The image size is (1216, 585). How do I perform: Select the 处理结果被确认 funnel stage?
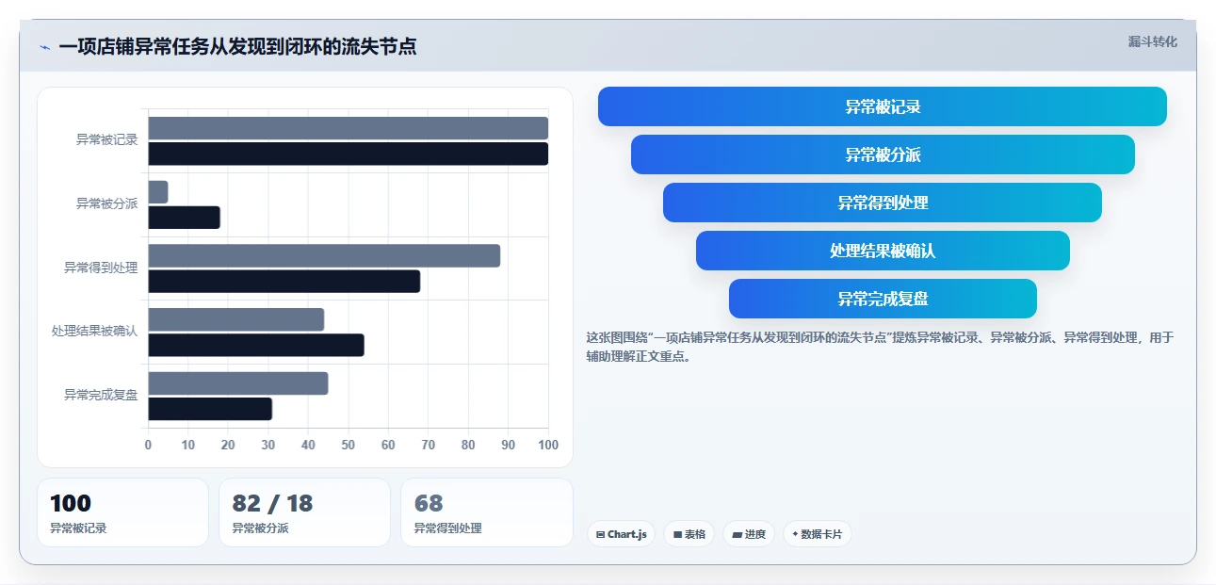pos(883,251)
